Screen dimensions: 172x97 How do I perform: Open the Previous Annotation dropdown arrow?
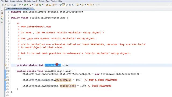pyautogui.click(x=85, y=5)
